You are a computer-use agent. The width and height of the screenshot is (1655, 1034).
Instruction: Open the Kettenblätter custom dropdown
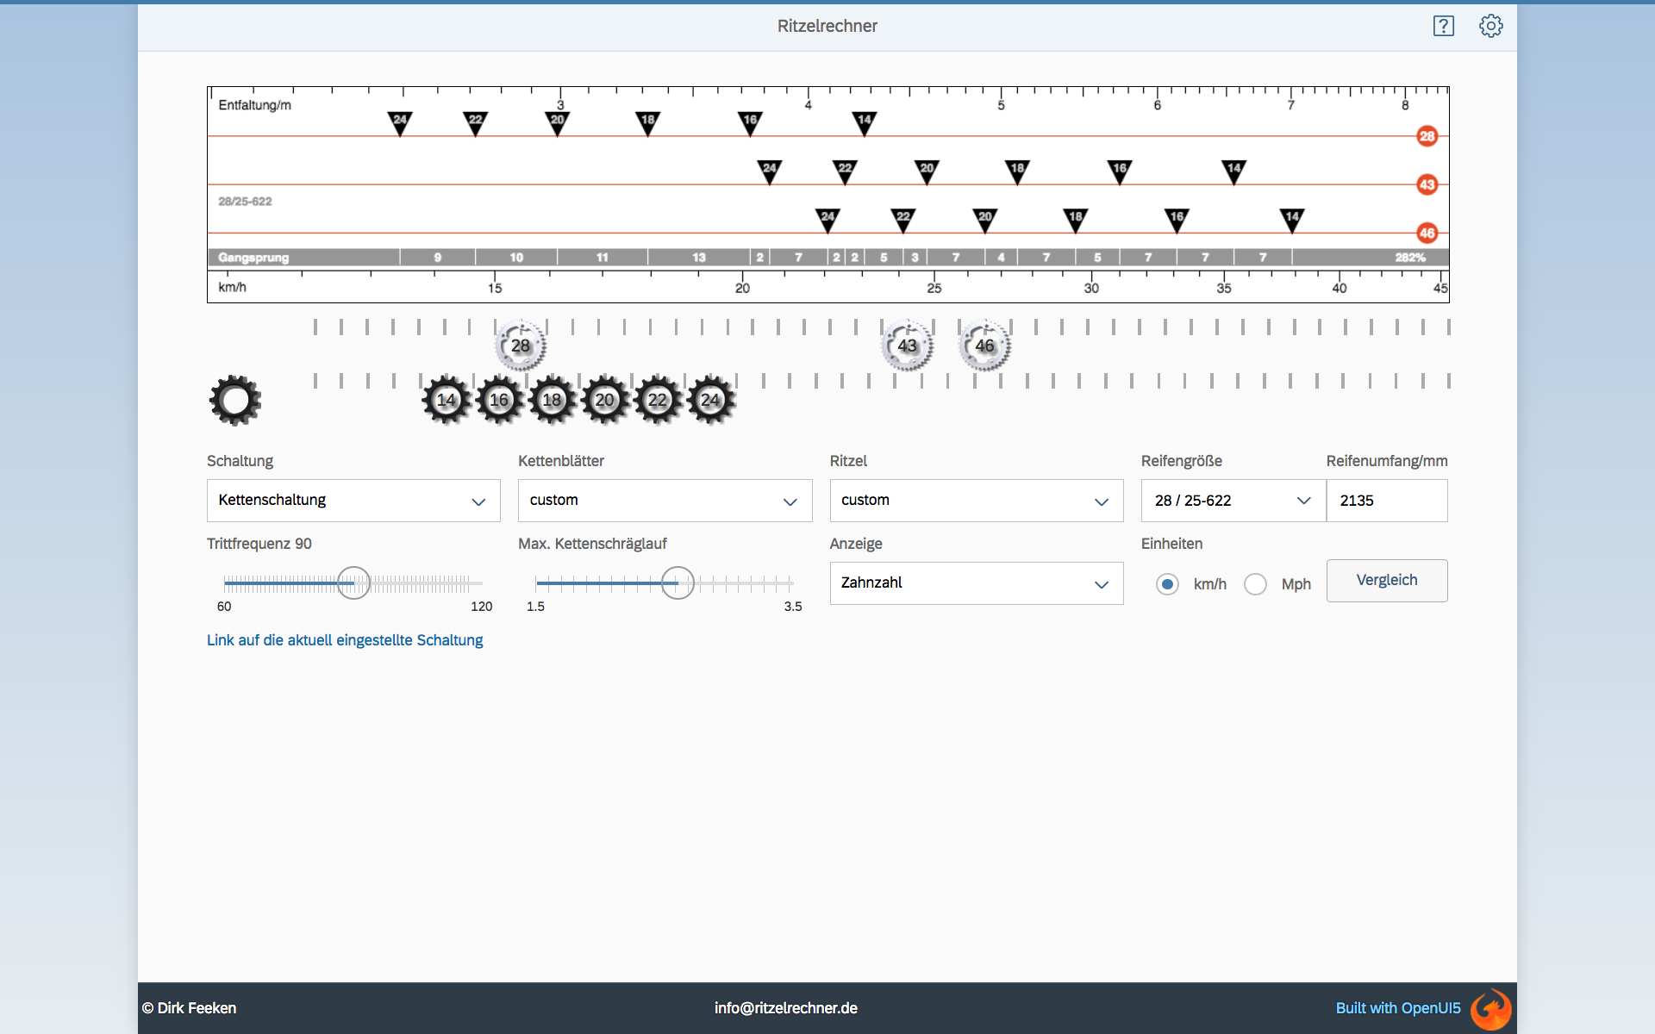click(665, 501)
